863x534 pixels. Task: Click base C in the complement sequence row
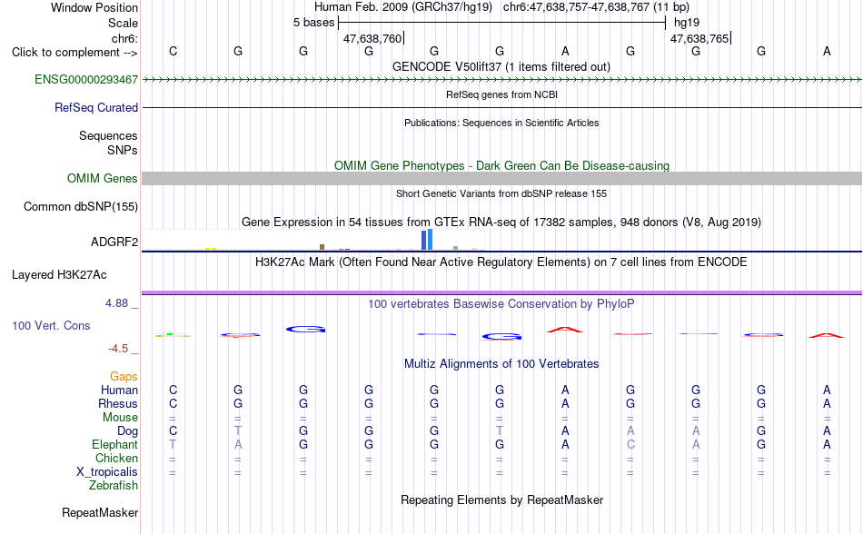pyautogui.click(x=173, y=51)
